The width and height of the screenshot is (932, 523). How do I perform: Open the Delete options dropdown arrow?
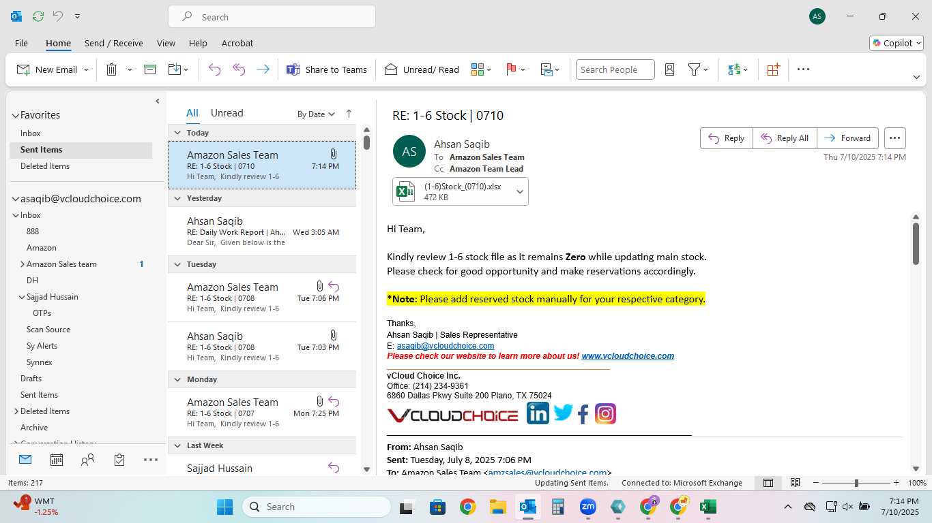click(x=130, y=70)
